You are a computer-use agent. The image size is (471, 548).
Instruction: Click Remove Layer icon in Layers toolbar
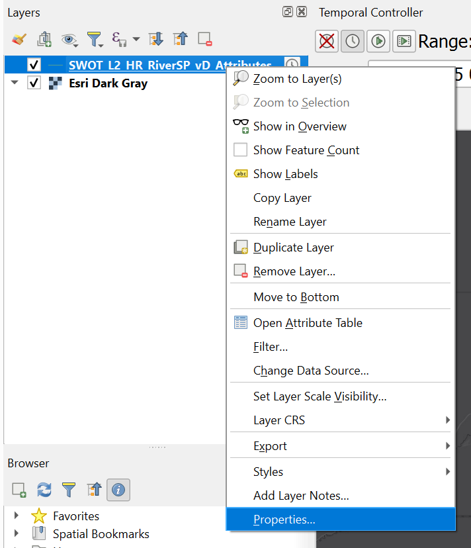[205, 39]
